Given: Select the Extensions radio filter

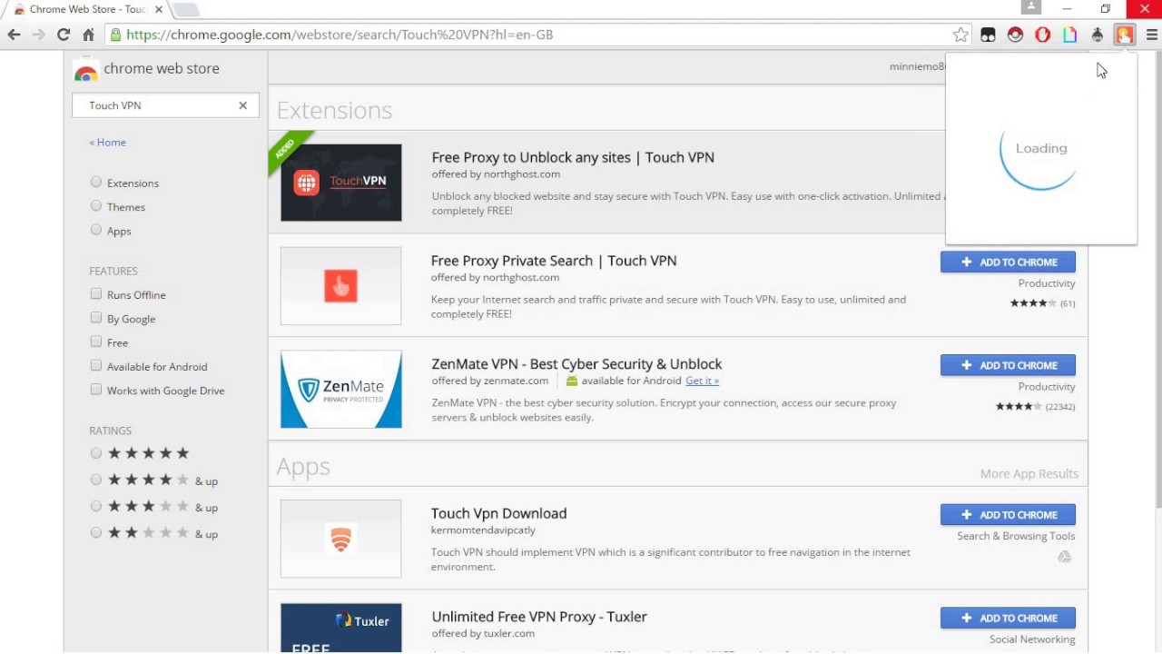Looking at the screenshot, I should coord(96,182).
